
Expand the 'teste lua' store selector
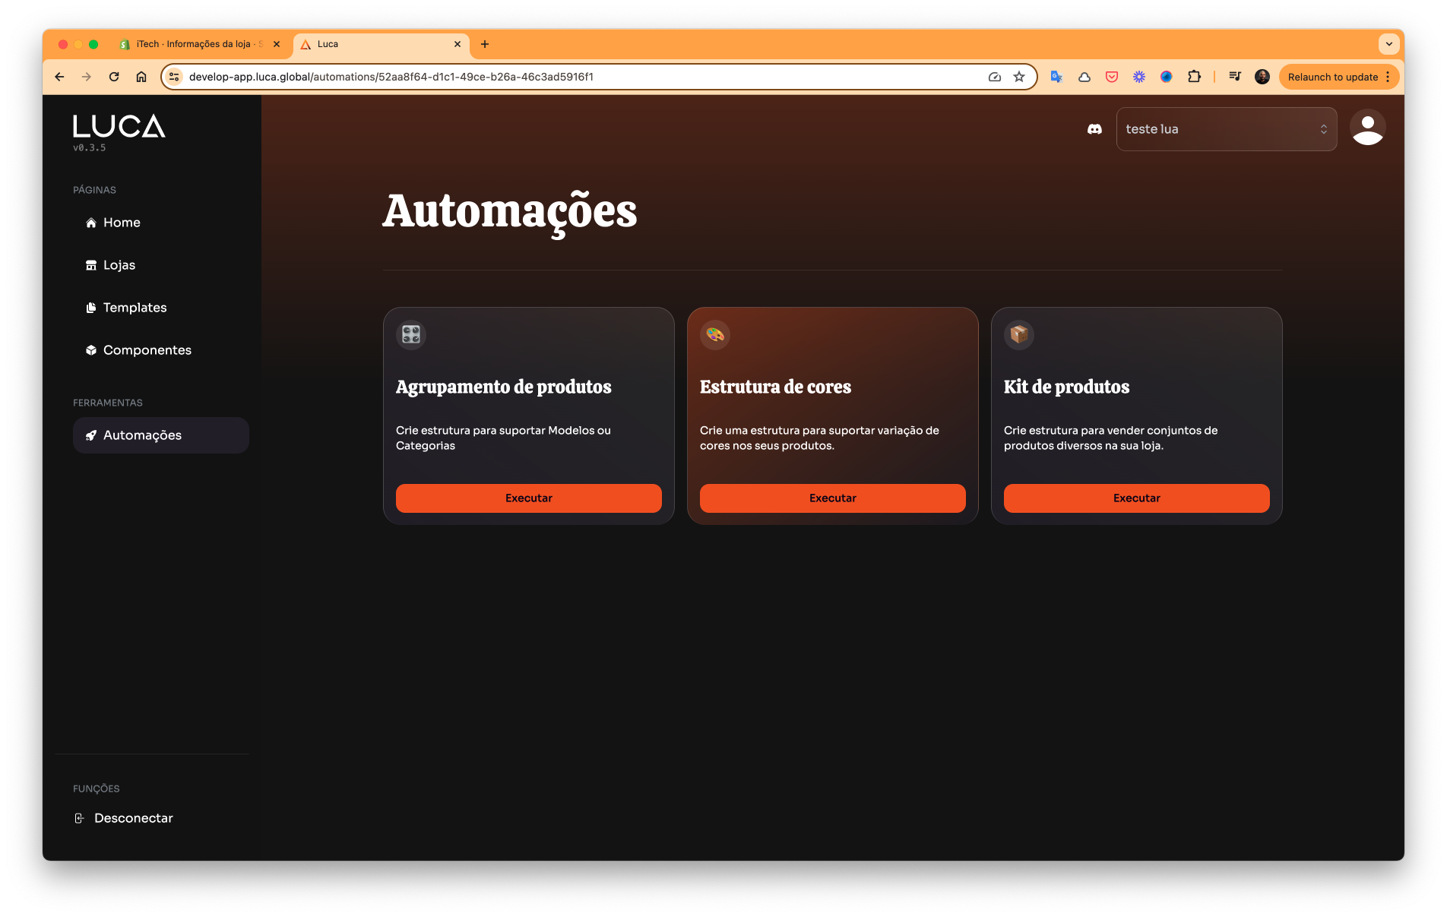tap(1226, 129)
